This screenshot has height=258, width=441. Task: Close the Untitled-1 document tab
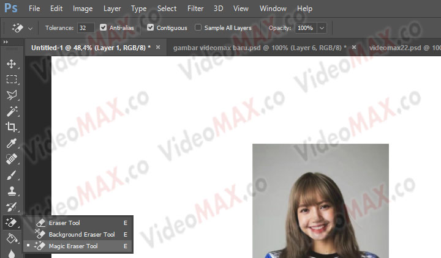[x=158, y=47]
